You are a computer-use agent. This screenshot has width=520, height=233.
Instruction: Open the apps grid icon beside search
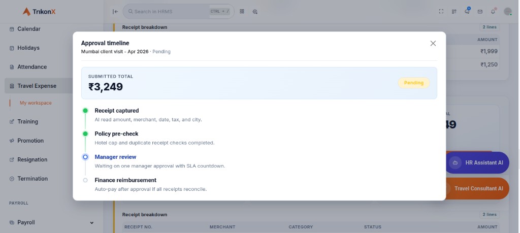click(242, 11)
